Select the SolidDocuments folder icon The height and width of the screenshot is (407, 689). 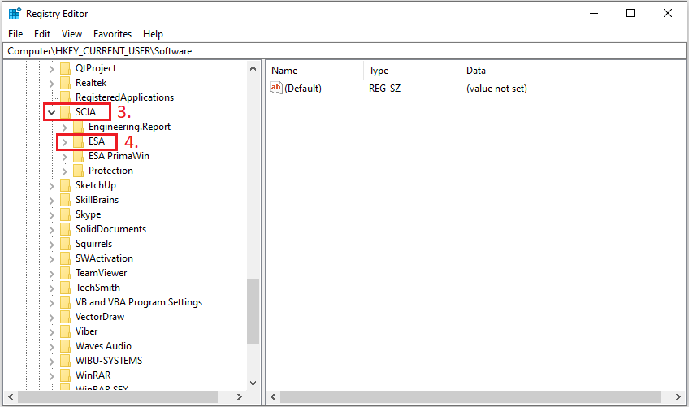(65, 228)
